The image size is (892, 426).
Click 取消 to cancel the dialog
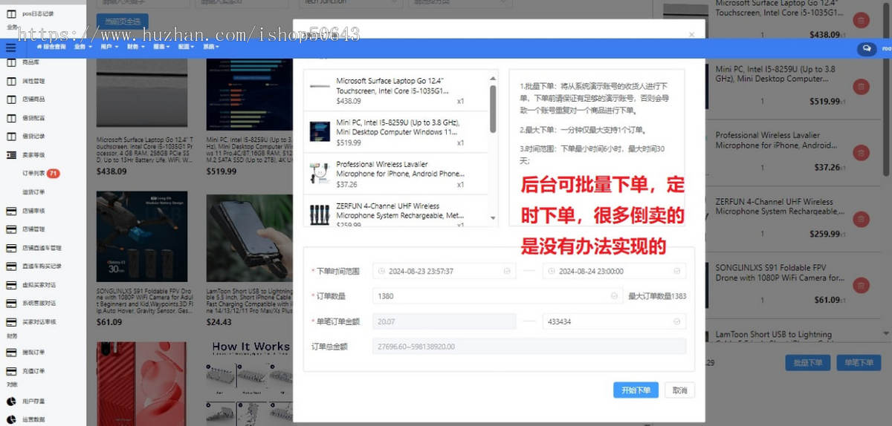[680, 390]
